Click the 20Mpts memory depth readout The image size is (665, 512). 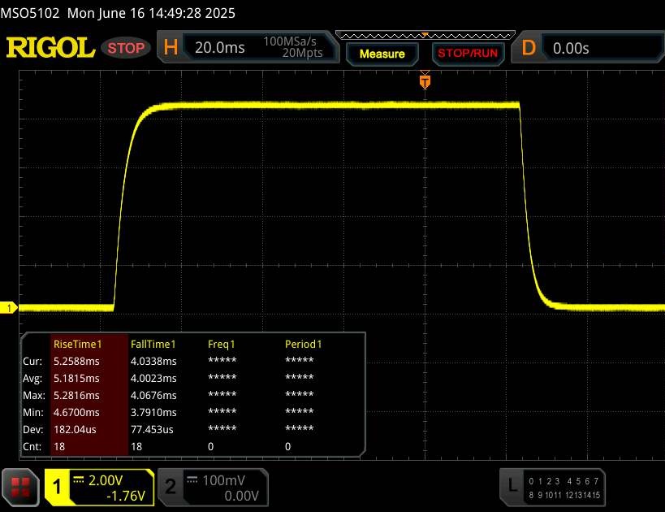point(302,53)
